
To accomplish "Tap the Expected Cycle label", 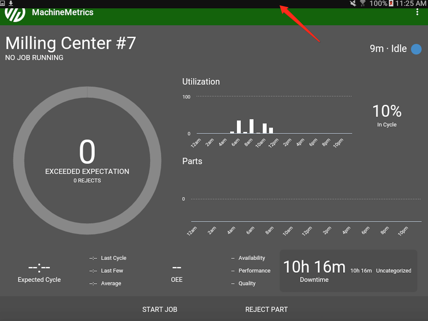I will [x=39, y=280].
